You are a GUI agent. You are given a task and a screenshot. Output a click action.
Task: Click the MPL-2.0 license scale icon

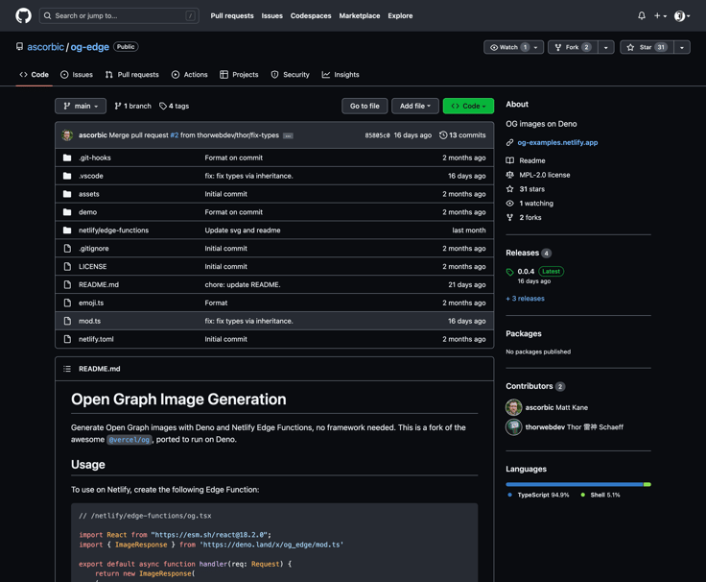tap(509, 175)
